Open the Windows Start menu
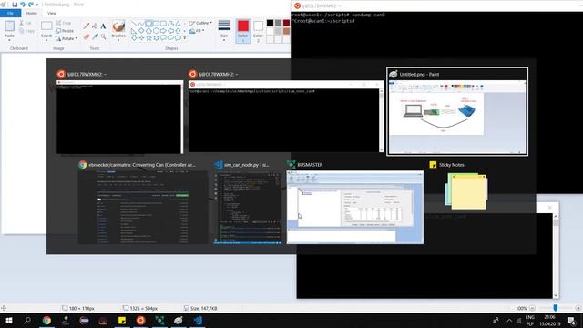The height and width of the screenshot is (328, 583). coord(8,320)
